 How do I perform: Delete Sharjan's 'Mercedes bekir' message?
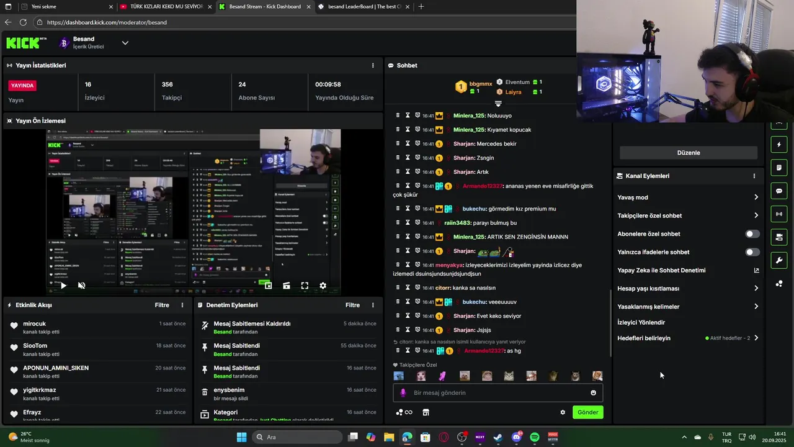tap(398, 143)
